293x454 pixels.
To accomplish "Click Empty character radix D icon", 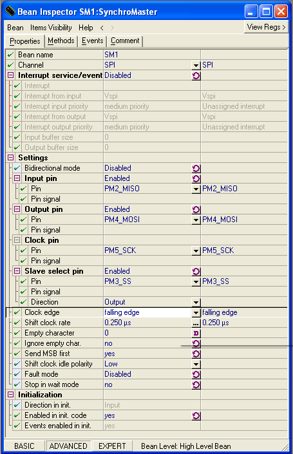I will pyautogui.click(x=196, y=334).
